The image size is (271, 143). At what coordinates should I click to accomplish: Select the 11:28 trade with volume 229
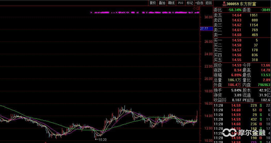[242, 105]
